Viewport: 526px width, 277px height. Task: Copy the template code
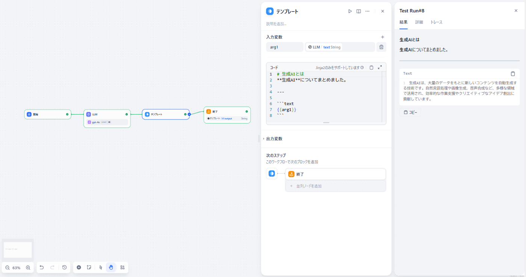coord(372,68)
